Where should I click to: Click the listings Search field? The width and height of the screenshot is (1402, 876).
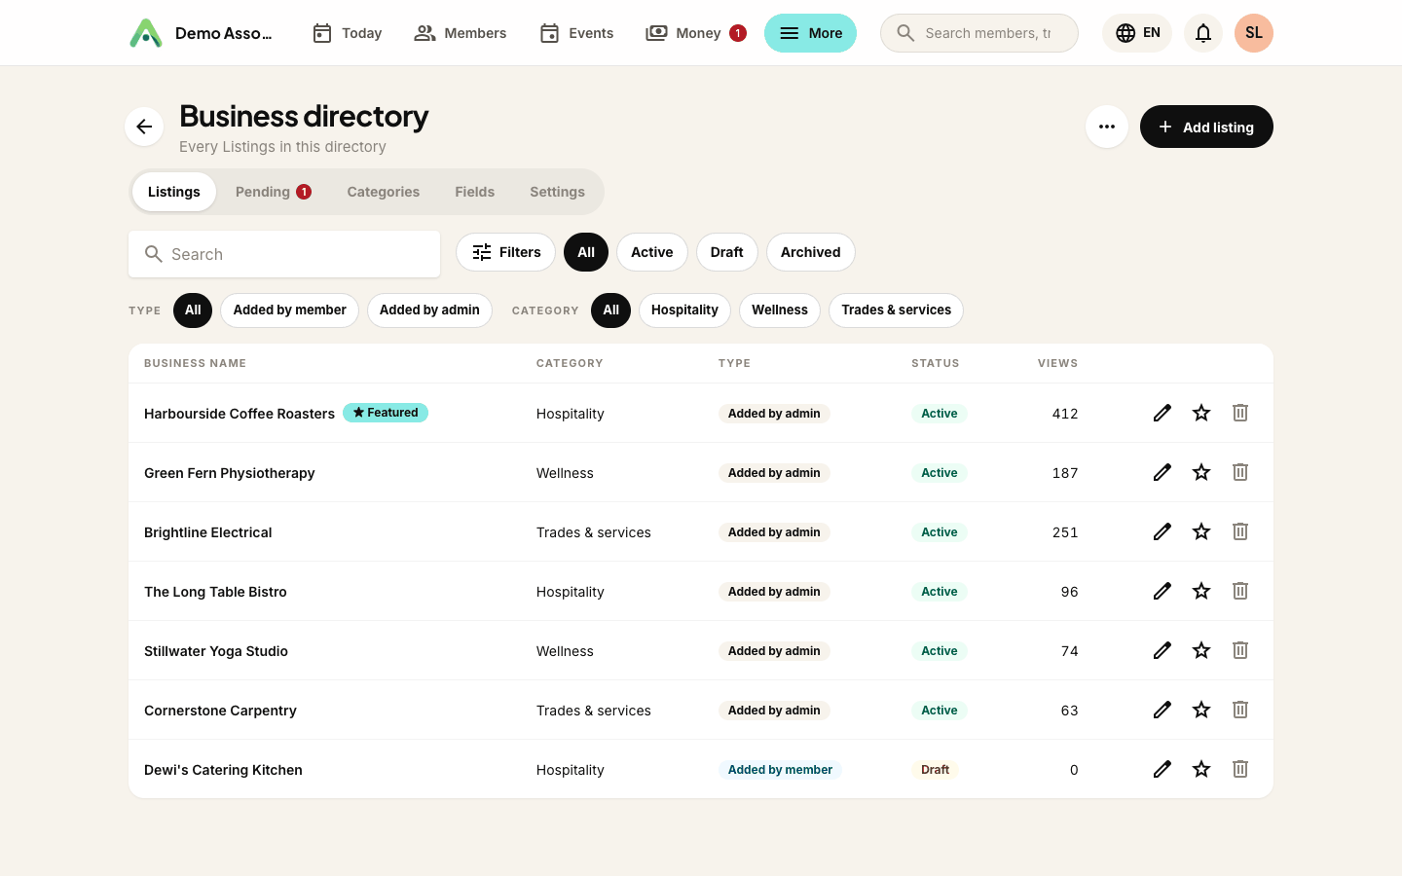[x=284, y=254]
